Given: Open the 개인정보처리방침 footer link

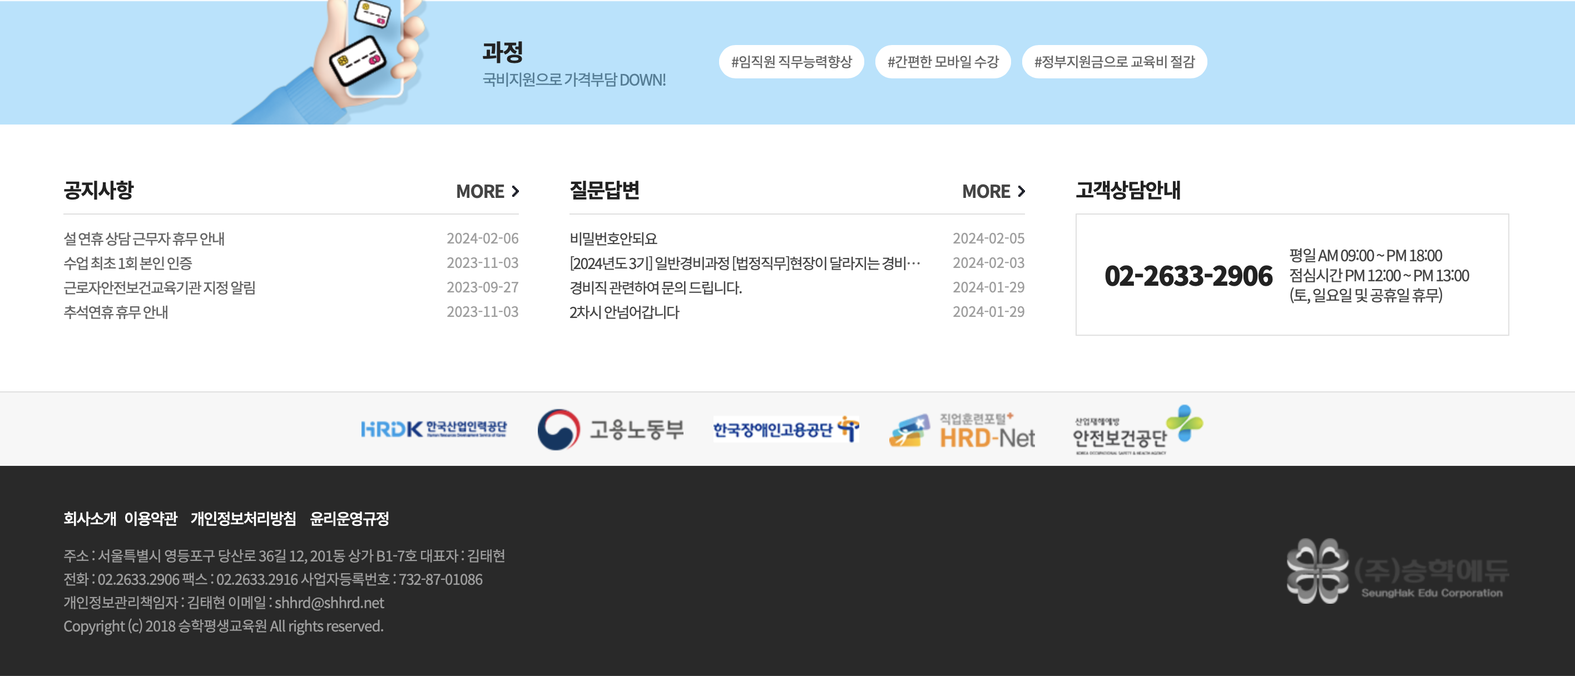Looking at the screenshot, I should tap(244, 518).
